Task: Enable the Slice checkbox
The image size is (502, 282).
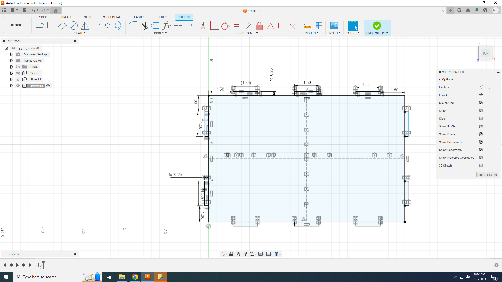Action: (481, 119)
